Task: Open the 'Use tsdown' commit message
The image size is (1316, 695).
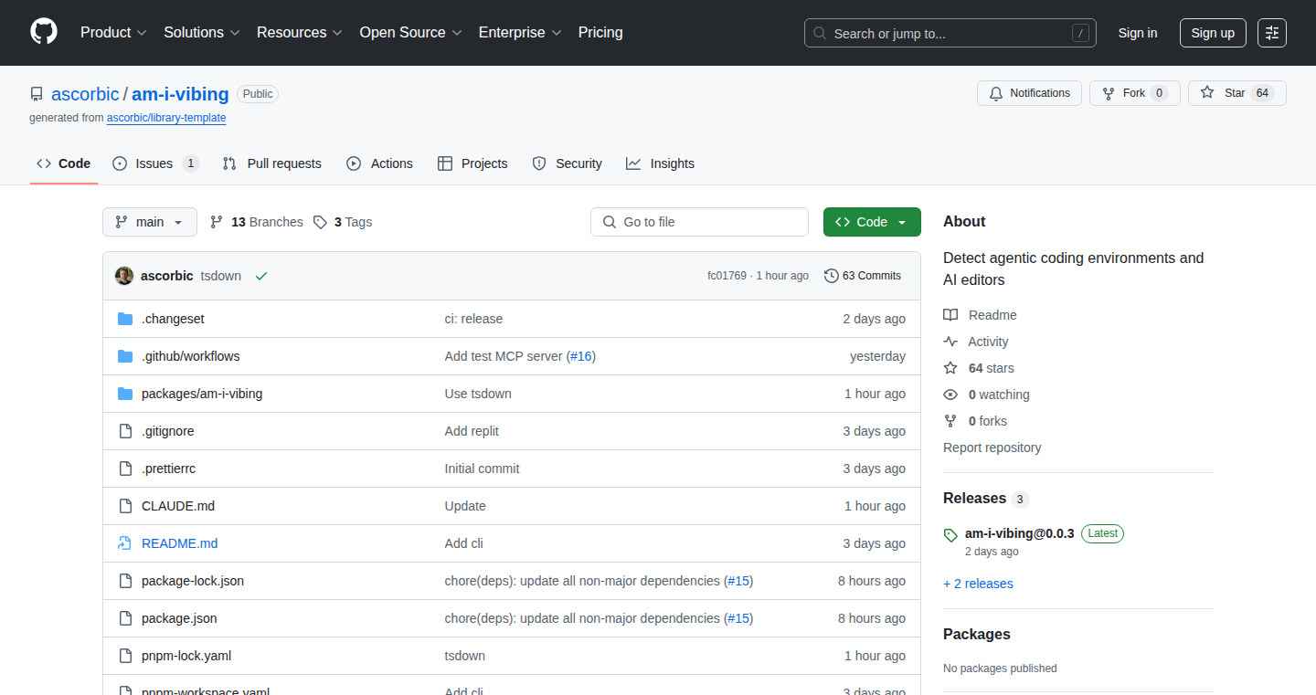Action: tap(478, 394)
